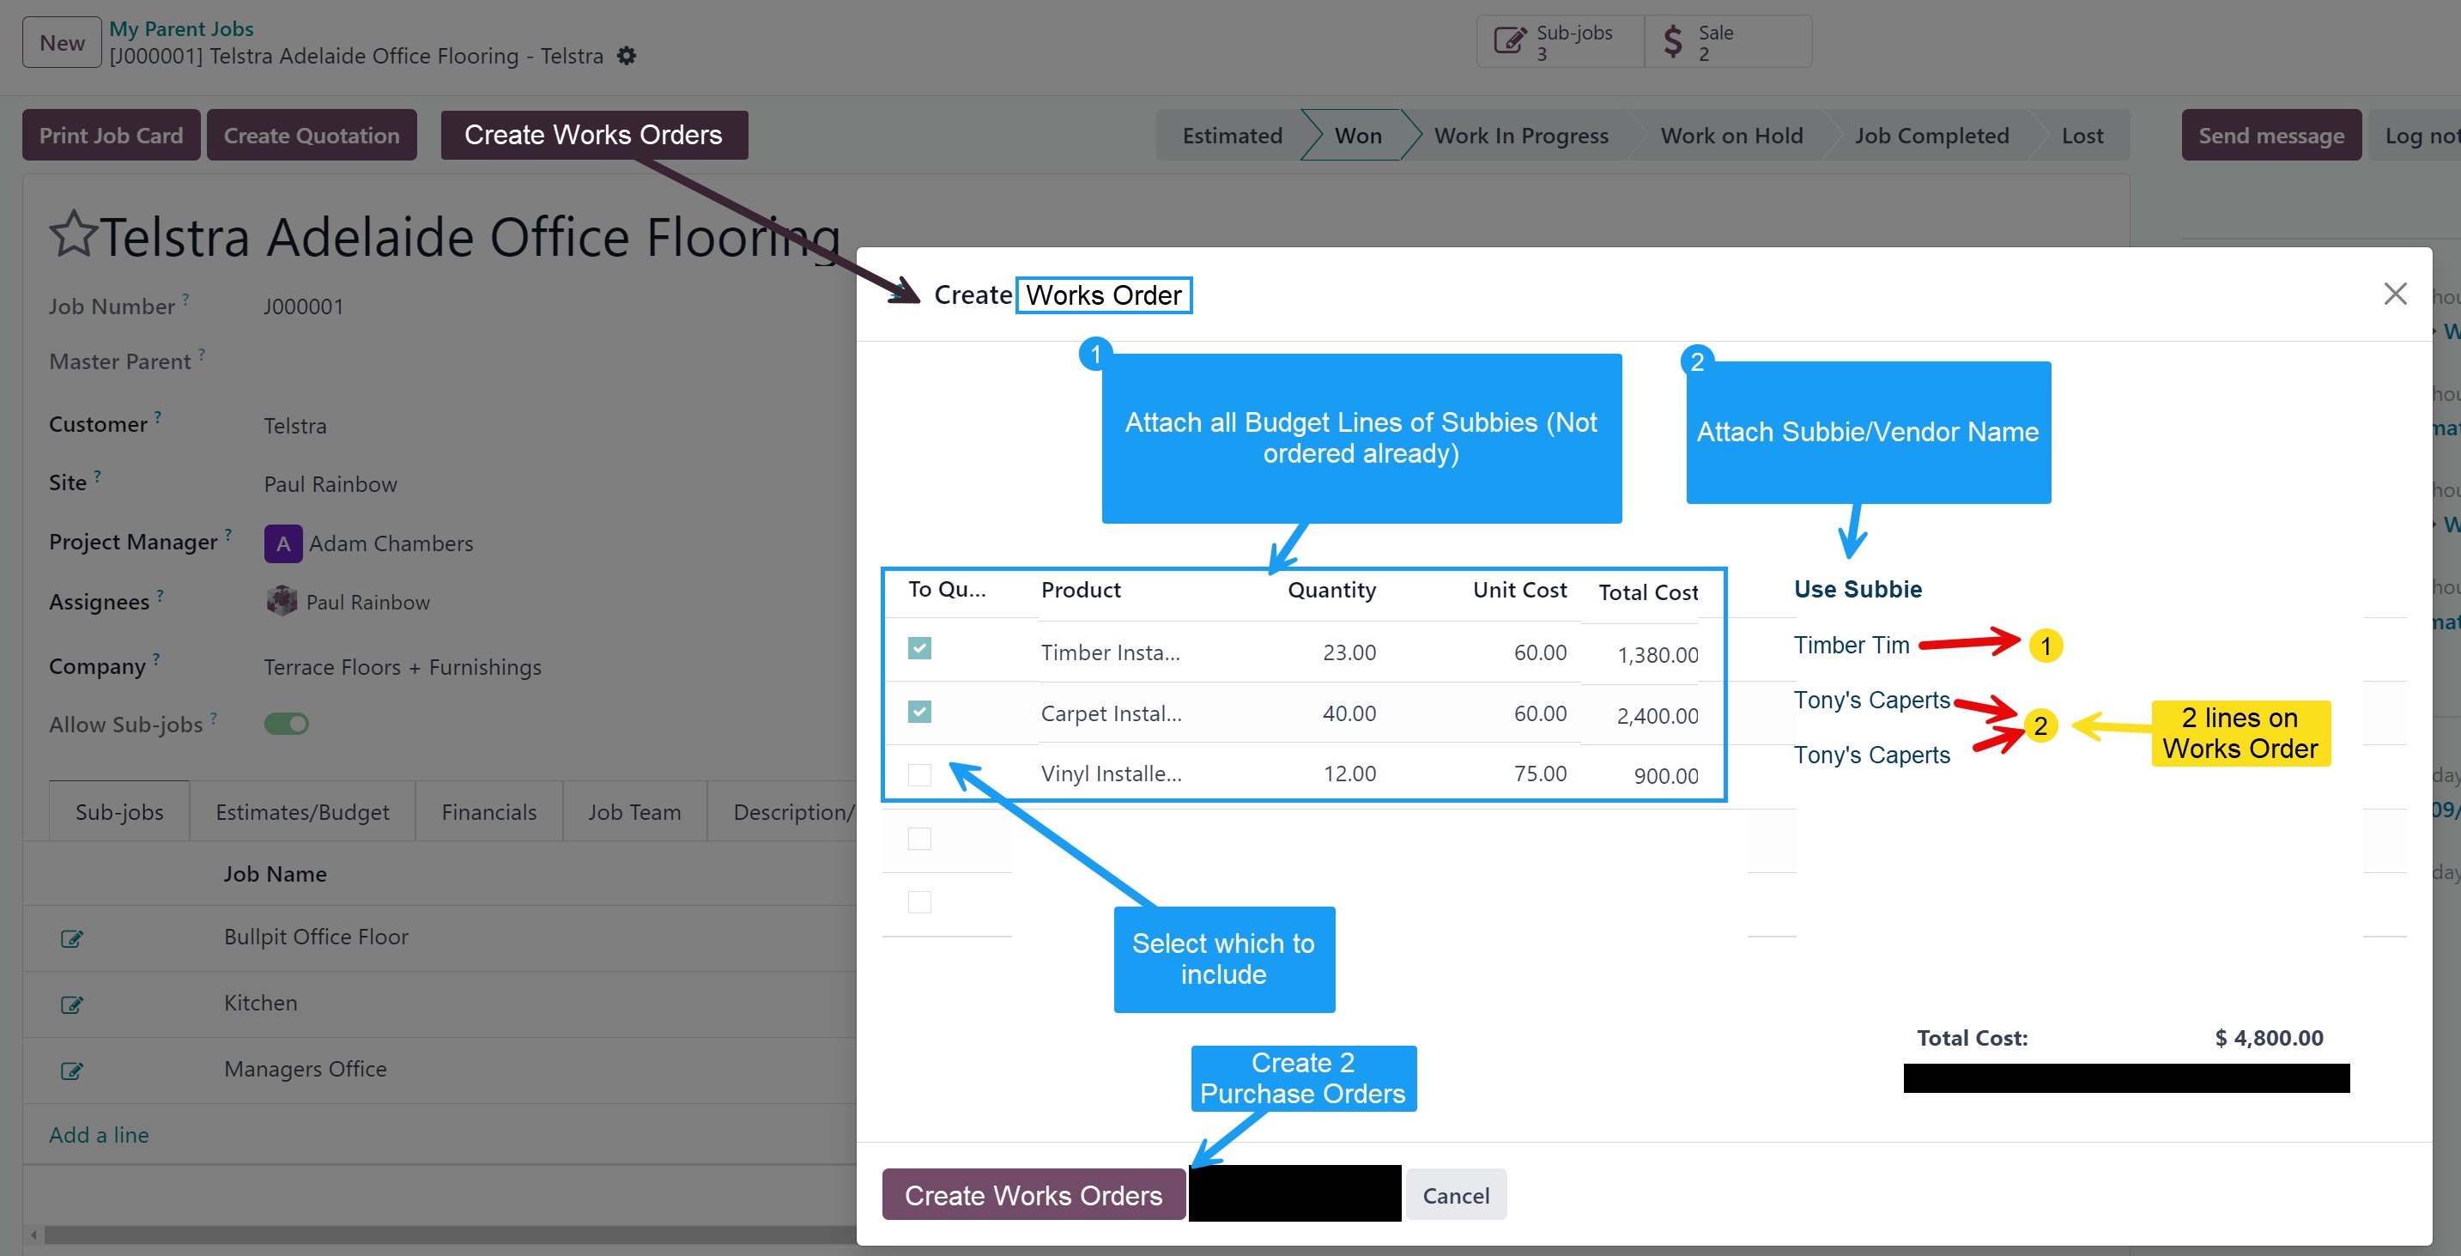This screenshot has width=2461, height=1256.
Task: Uncheck the Carpet Installation line checkbox
Action: [x=919, y=712]
